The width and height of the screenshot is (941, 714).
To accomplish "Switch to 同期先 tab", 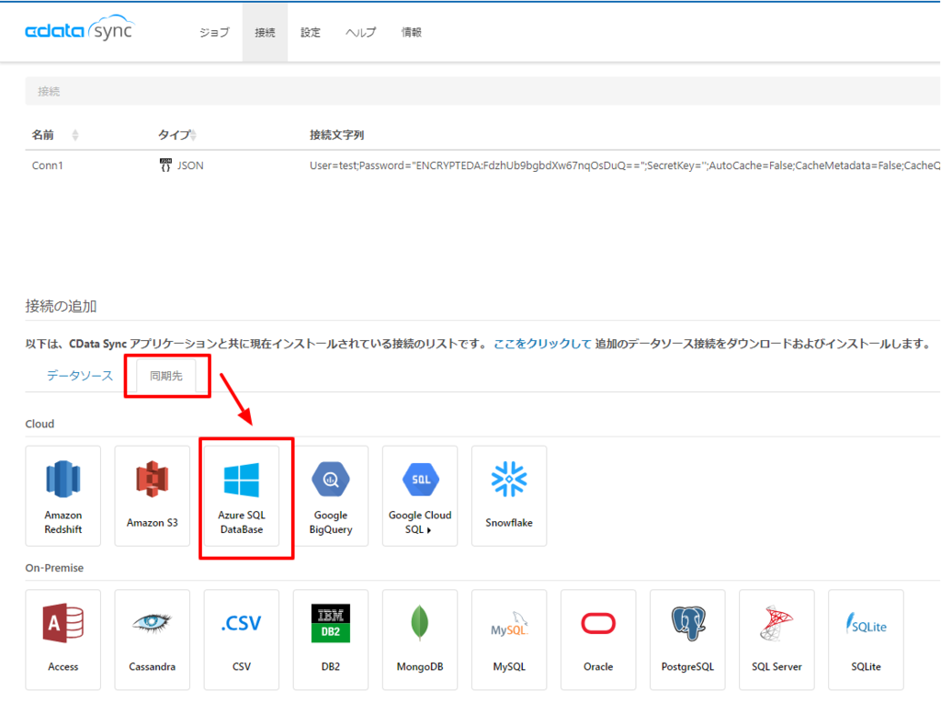I will coord(166,376).
